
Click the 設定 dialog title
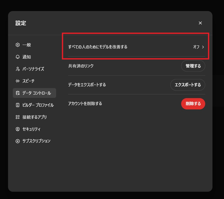click(x=21, y=23)
